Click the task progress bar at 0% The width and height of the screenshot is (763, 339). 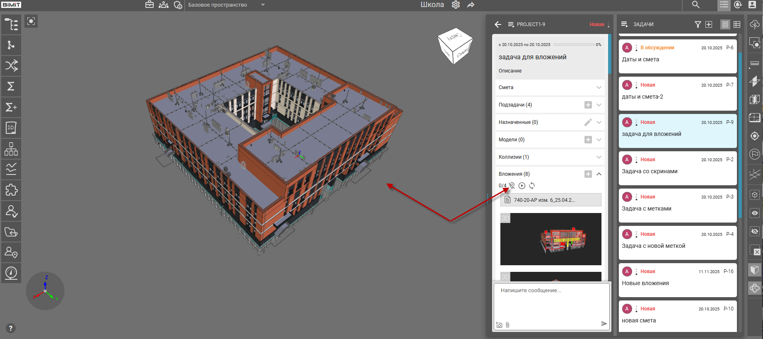[574, 45]
